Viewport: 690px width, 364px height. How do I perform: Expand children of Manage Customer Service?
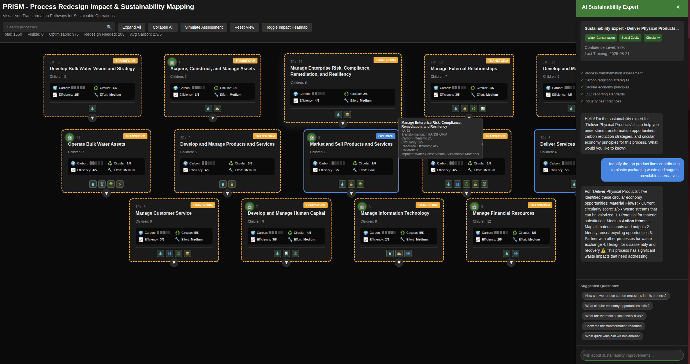174,263
